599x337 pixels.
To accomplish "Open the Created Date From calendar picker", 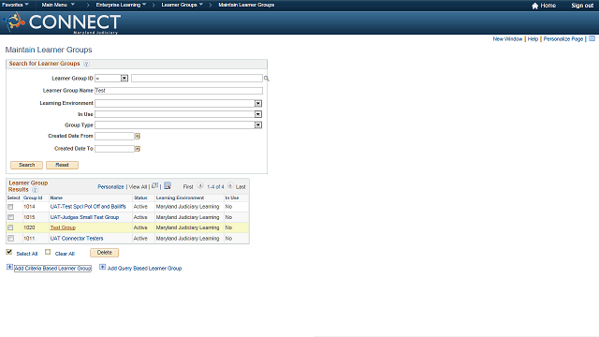I will [138, 136].
